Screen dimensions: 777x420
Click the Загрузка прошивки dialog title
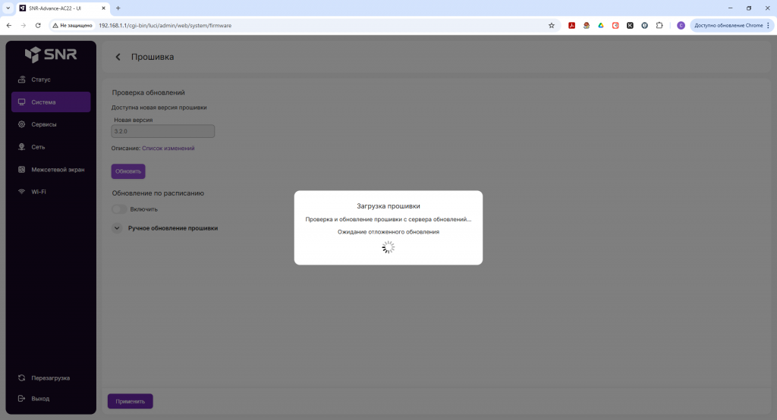coord(388,206)
